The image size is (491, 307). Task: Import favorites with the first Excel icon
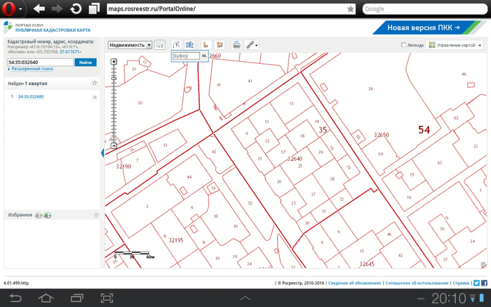tap(38, 216)
